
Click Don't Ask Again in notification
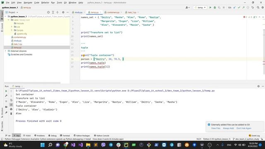coord(244,128)
